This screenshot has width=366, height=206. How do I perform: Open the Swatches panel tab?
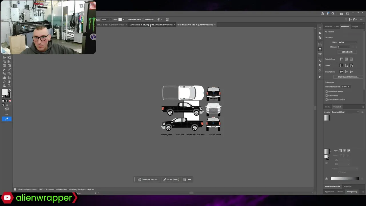point(329,27)
